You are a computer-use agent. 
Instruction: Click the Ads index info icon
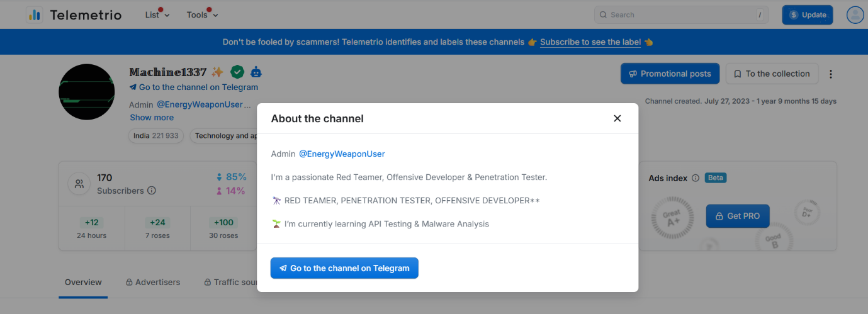(x=696, y=178)
